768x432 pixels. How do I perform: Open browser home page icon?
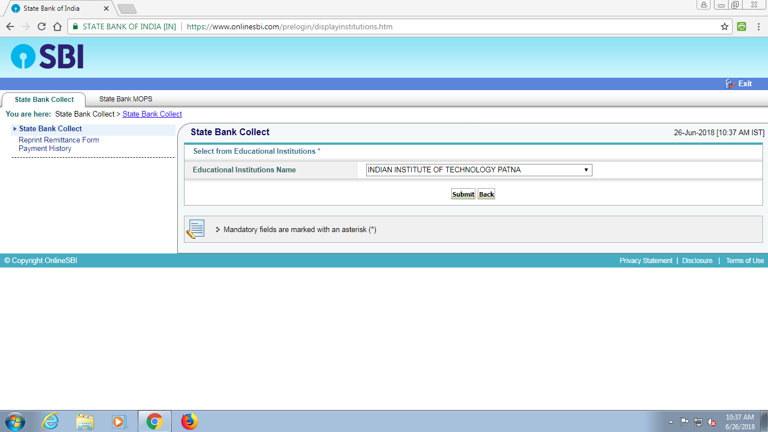57,26
